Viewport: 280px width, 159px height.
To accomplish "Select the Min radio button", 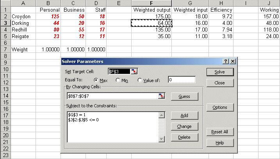I will pos(118,80).
